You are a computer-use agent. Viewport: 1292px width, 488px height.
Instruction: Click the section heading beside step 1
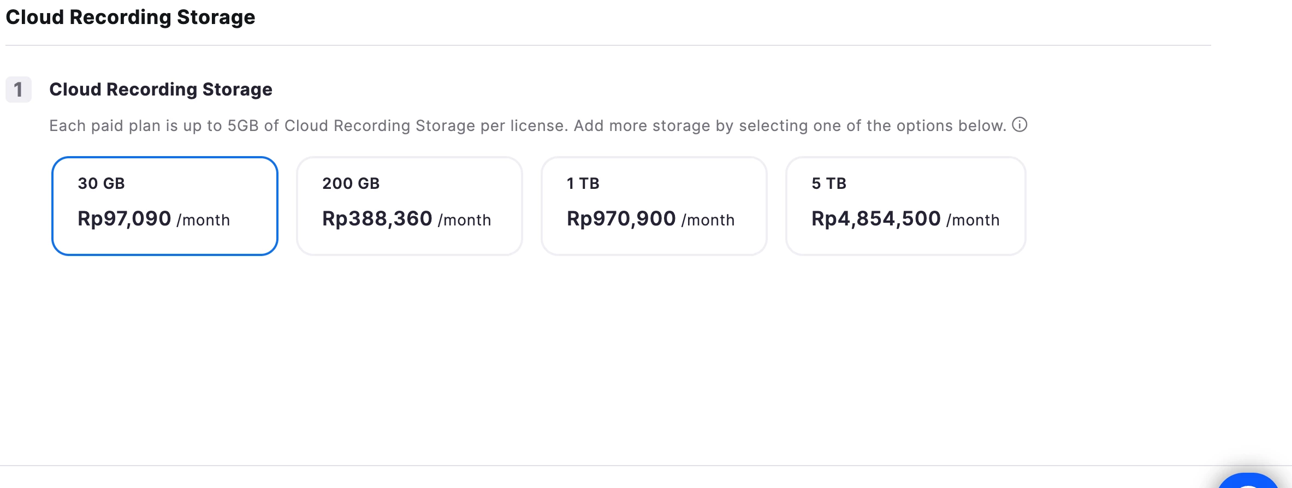[x=161, y=90]
